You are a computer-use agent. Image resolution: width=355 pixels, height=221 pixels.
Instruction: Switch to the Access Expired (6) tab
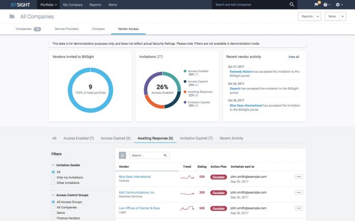[116, 138]
